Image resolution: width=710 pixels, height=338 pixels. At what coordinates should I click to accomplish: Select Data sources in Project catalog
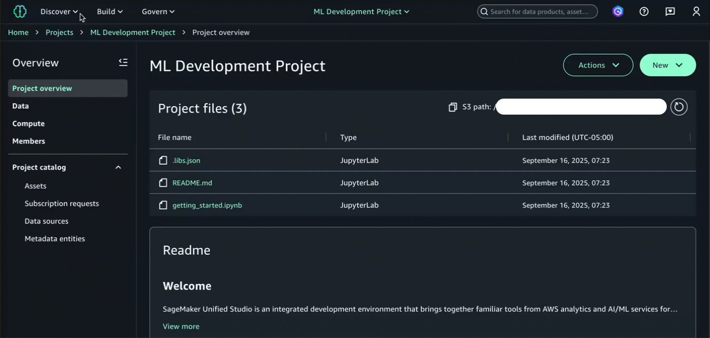pyautogui.click(x=46, y=221)
